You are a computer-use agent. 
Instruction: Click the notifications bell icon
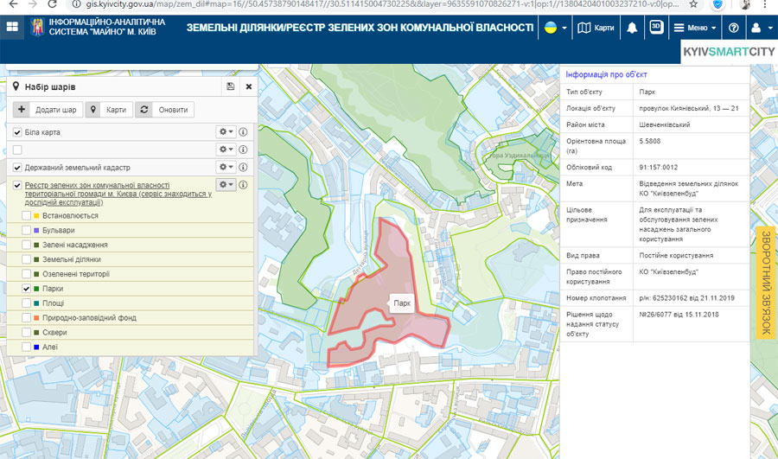[x=632, y=28]
